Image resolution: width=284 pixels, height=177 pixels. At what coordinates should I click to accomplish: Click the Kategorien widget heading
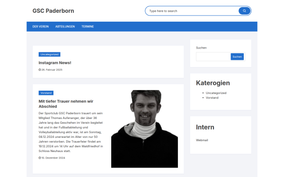click(x=213, y=83)
